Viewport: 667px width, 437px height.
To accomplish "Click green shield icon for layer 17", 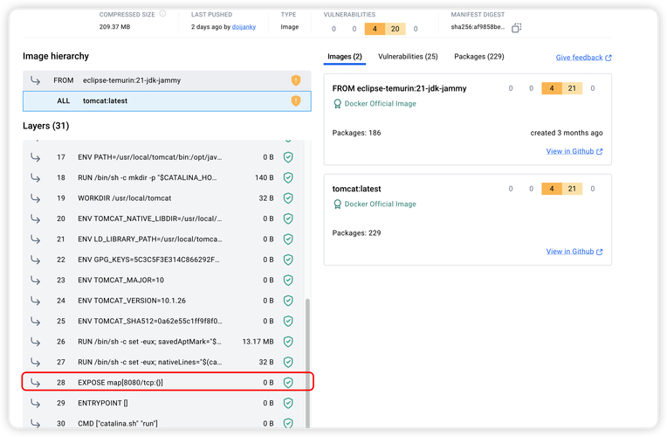I will [288, 157].
